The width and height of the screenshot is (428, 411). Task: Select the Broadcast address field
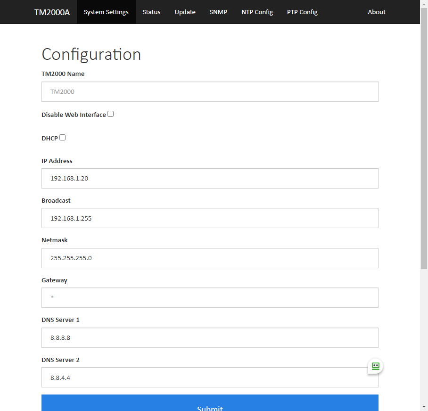tap(210, 218)
